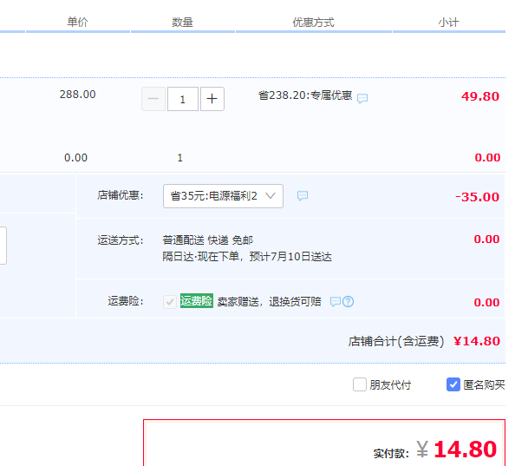Click the 单价 column header
Screen dimensions: 515x466
(77, 22)
